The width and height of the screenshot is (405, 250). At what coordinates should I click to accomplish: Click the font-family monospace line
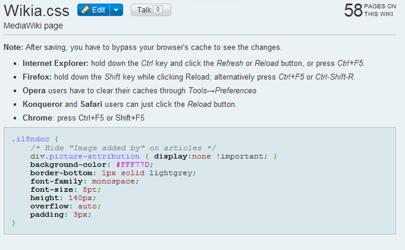85,181
